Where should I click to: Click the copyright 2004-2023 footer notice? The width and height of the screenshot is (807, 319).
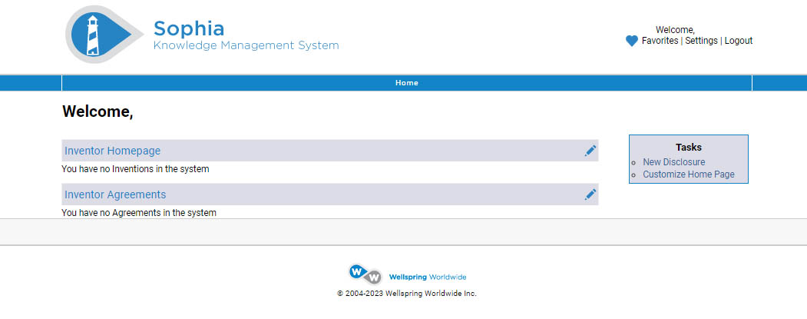tap(406, 294)
